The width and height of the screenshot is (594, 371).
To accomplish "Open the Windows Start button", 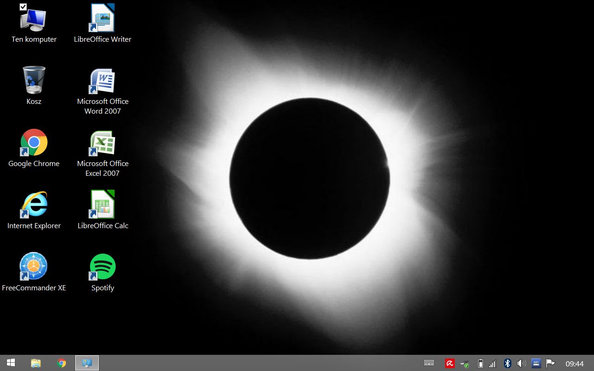I will pos(11,363).
